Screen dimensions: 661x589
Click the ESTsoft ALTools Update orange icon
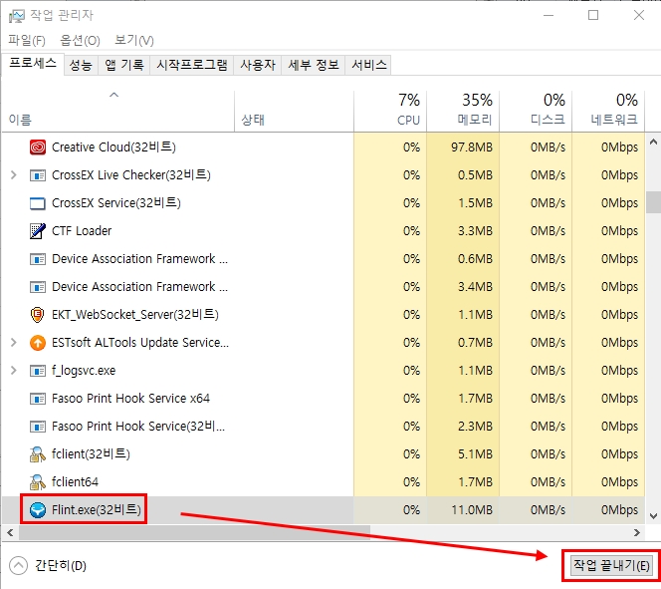pos(38,343)
